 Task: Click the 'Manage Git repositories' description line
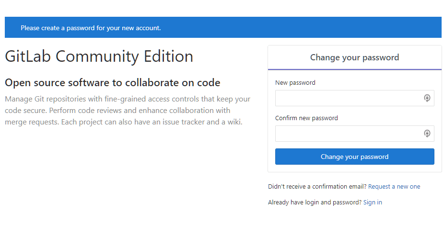pos(128,99)
